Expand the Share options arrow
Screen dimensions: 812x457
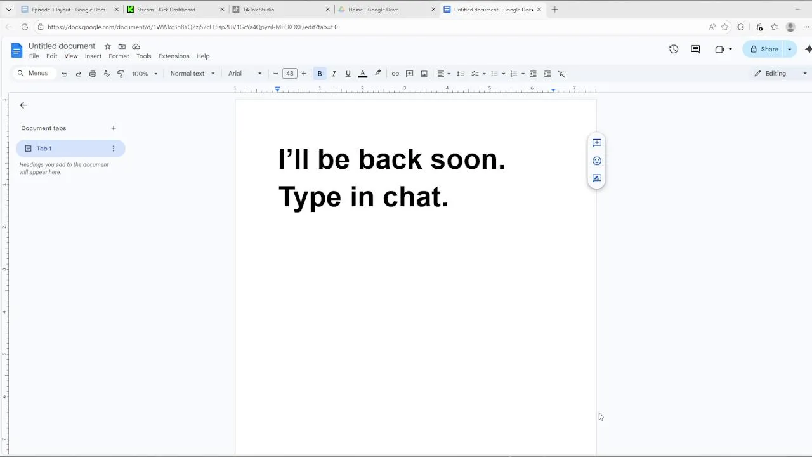(x=790, y=49)
